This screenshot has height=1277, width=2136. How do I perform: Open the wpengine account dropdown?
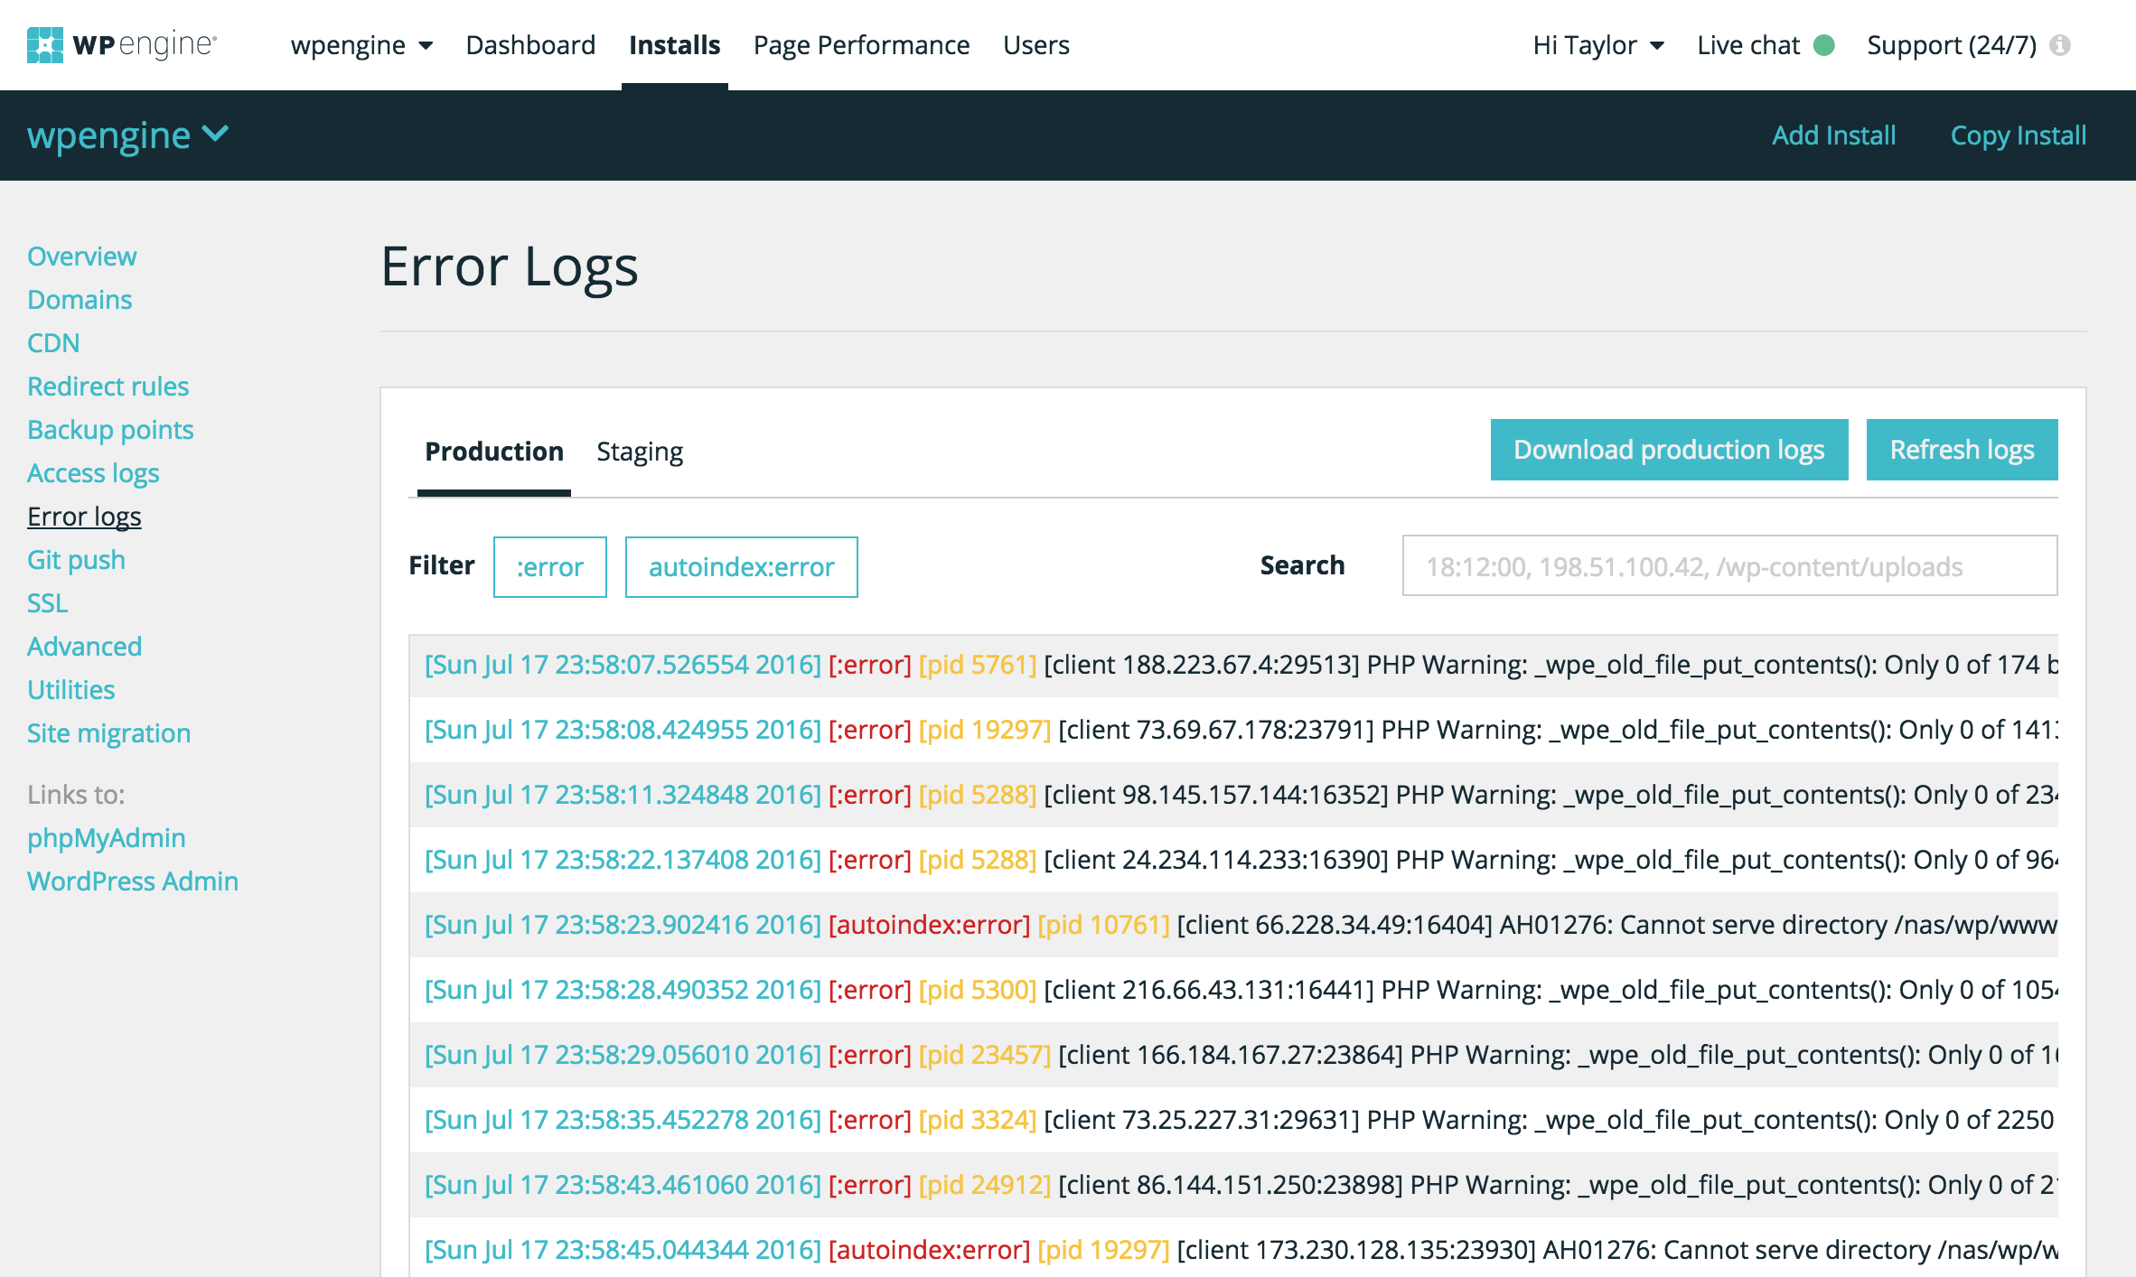(x=361, y=45)
